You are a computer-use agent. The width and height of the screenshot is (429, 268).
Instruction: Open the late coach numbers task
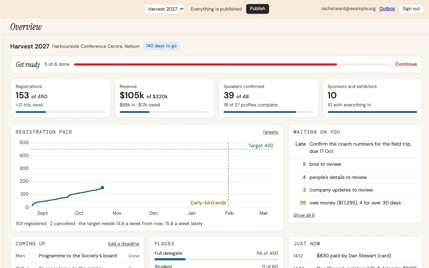(355, 148)
